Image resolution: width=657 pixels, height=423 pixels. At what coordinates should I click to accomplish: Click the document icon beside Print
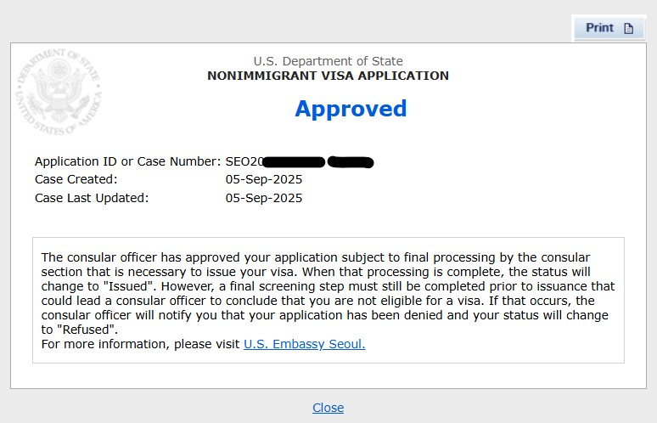pyautogui.click(x=629, y=28)
